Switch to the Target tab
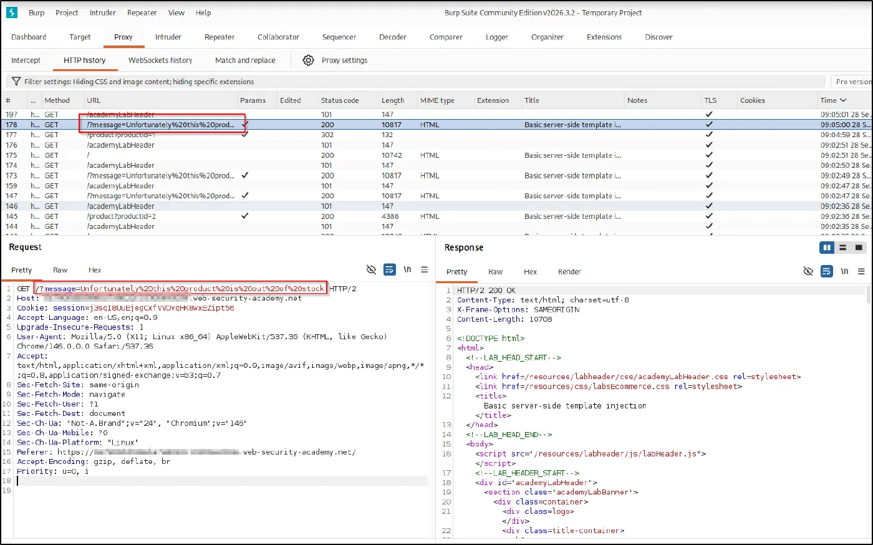This screenshot has height=545, width=873. 80,37
